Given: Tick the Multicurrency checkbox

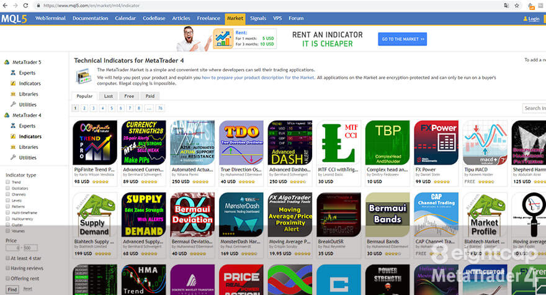Looking at the screenshot, I should [x=7, y=219].
